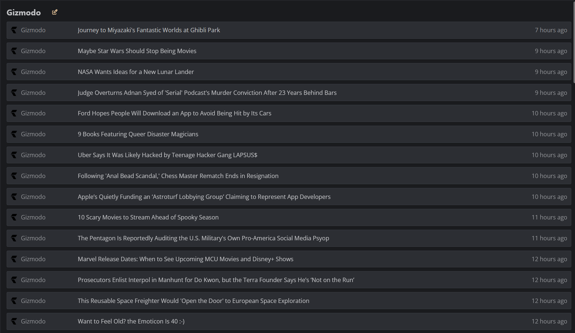
Task: Select the Gizmodo favicon on the Star Wars row
Action: [x=14, y=51]
